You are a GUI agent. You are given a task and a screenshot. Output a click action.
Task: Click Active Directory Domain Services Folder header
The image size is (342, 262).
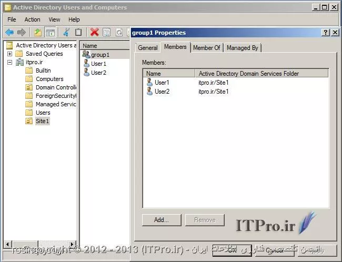click(261, 74)
